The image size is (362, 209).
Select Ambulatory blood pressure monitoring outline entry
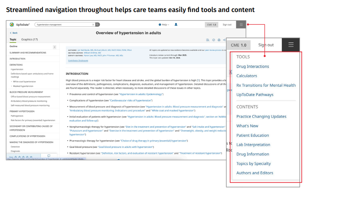[x=29, y=101]
